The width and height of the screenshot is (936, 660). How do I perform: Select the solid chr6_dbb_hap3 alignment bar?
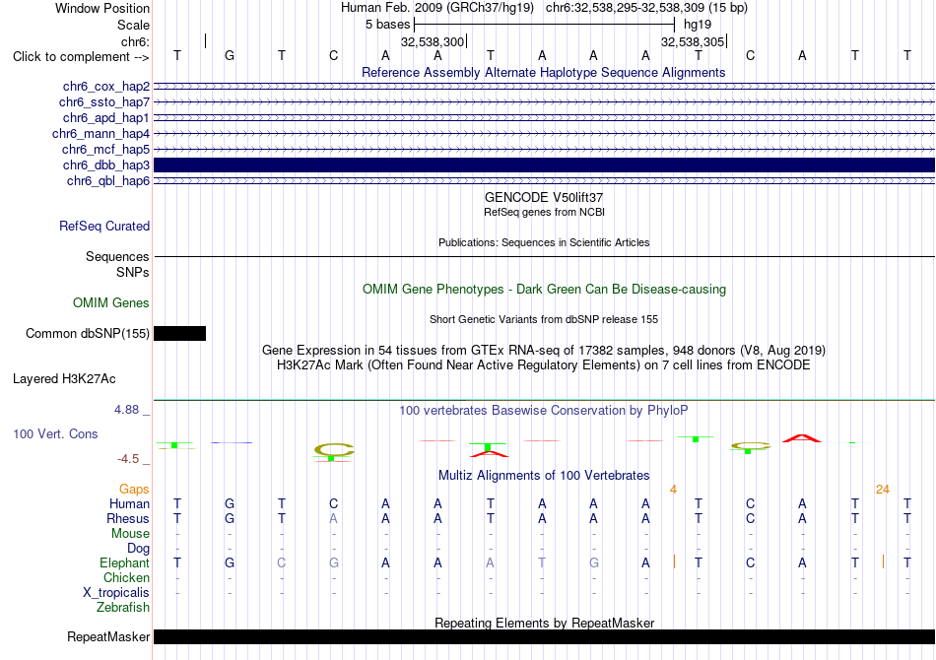pos(544,165)
